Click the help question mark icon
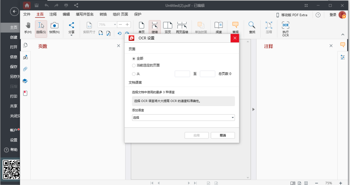Screen dimensions: 350x185 318,15
